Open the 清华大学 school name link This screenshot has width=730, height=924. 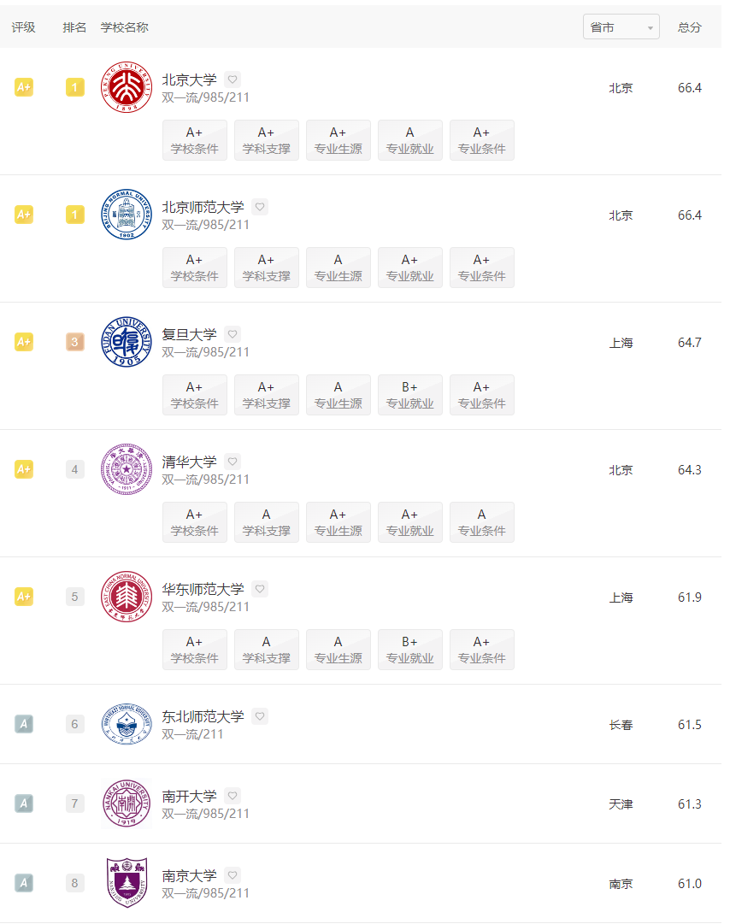189,462
